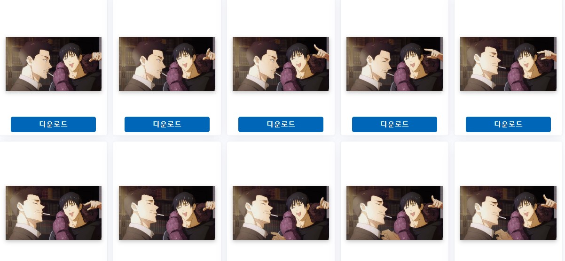Open the second thumbnail in the top row
Viewport: 565px width, 261px height.
click(x=167, y=64)
